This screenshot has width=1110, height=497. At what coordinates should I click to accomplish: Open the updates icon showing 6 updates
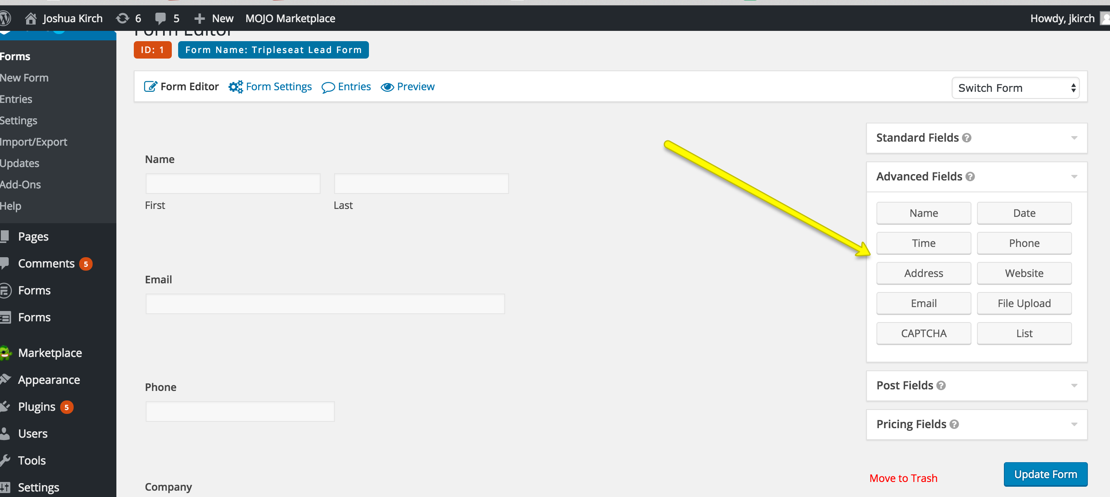[x=122, y=18]
